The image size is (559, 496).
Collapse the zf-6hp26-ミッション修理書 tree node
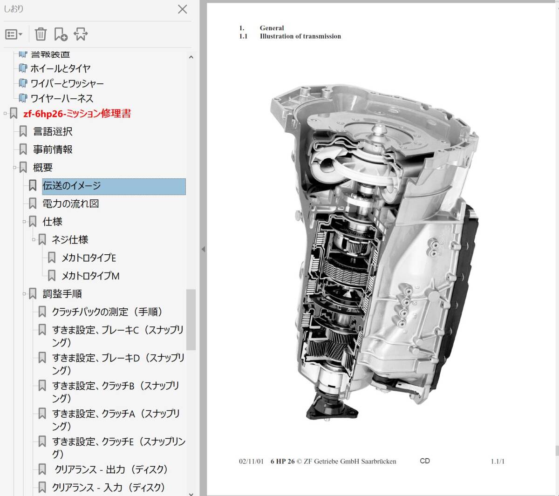point(5,113)
